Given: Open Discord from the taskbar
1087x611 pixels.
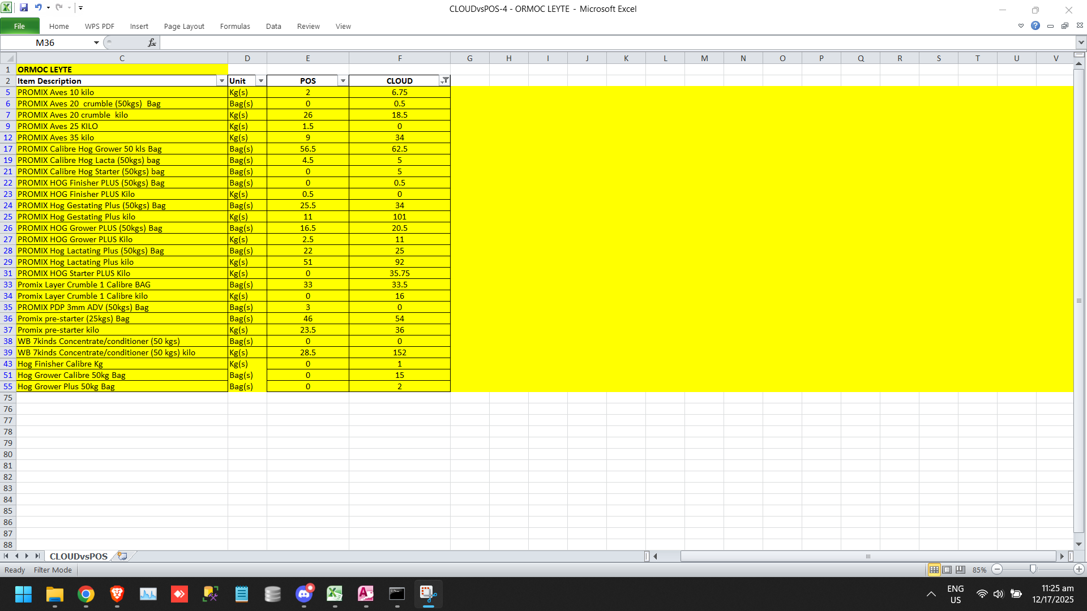Looking at the screenshot, I should [x=304, y=594].
